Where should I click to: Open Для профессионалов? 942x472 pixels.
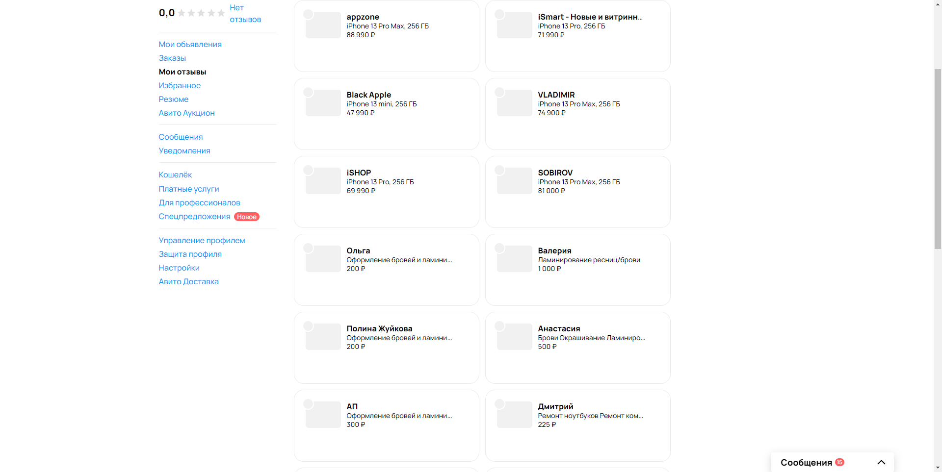(x=199, y=202)
